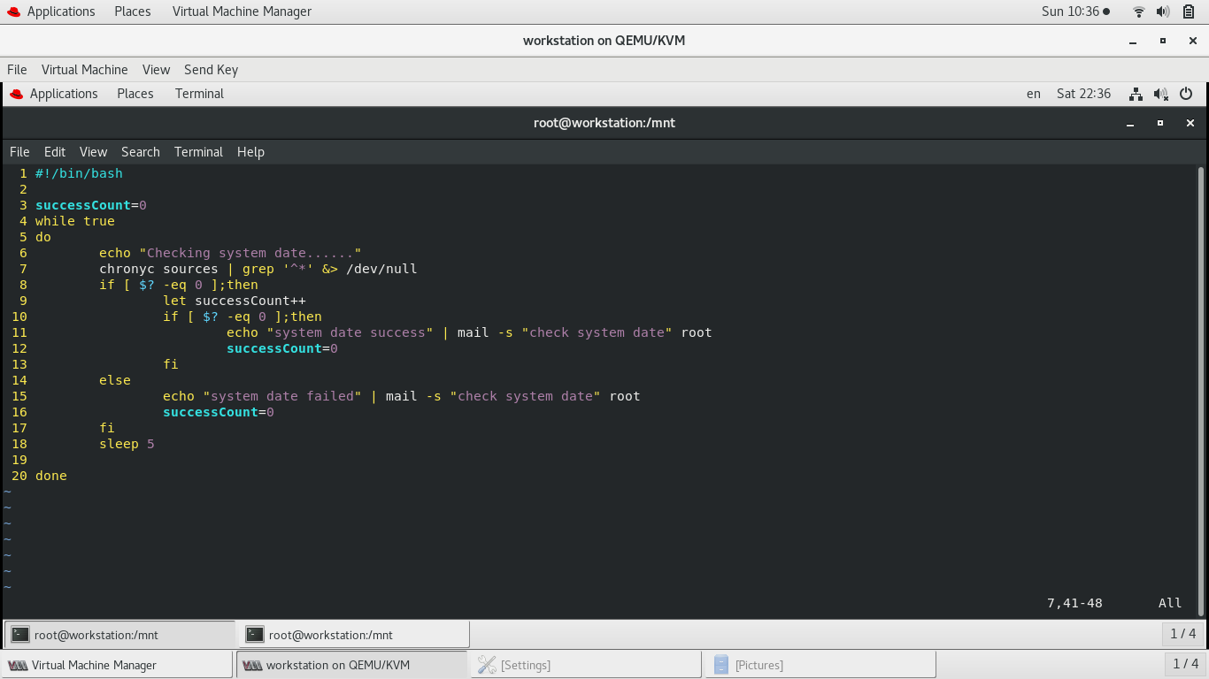Click the guest 'en' keyboard layout indicator

coord(1034,94)
